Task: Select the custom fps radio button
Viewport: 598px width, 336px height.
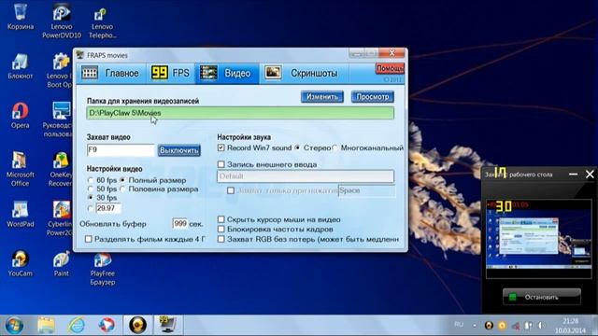Action: click(x=91, y=208)
